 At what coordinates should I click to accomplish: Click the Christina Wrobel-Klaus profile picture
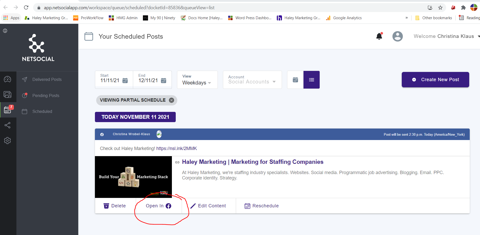pyautogui.click(x=159, y=134)
